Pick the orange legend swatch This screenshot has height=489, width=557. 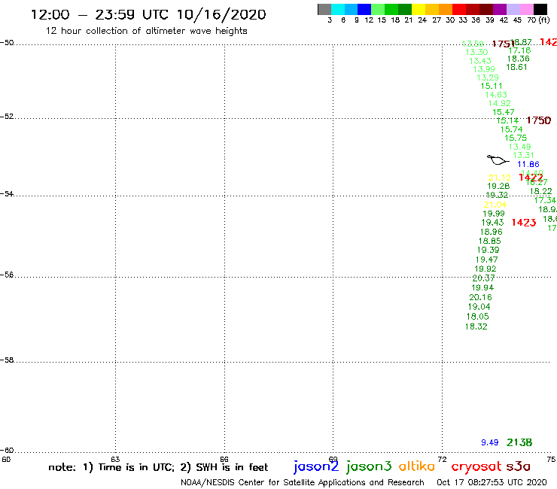(x=446, y=9)
